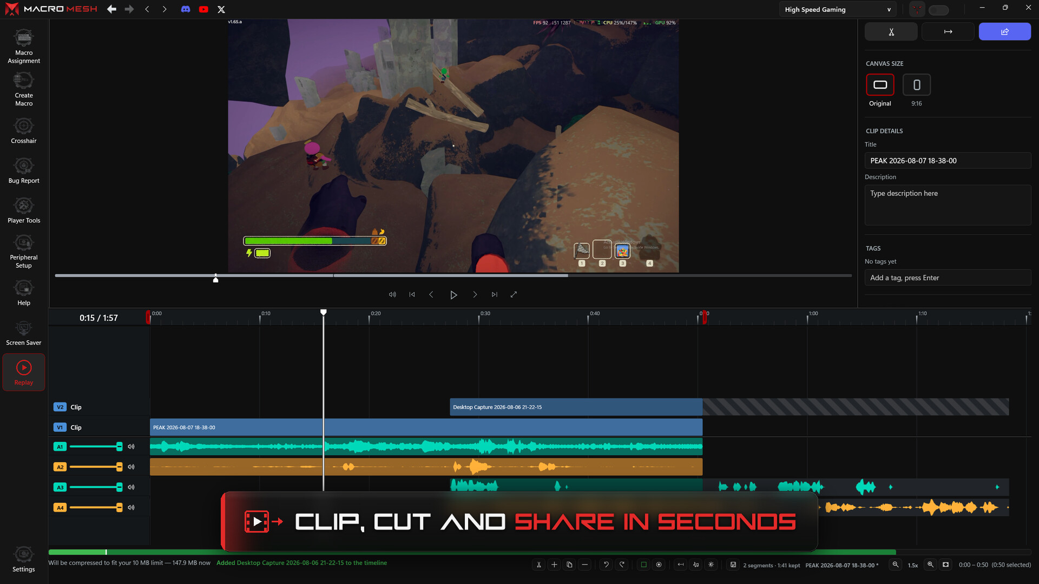Expand the preview to fullscreen
Viewport: 1039px width, 584px height.
[514, 295]
